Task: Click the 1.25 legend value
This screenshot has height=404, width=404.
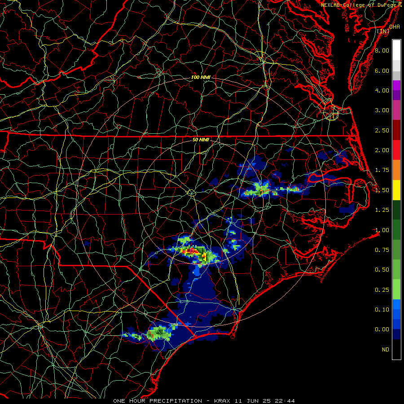Action: tap(382, 210)
